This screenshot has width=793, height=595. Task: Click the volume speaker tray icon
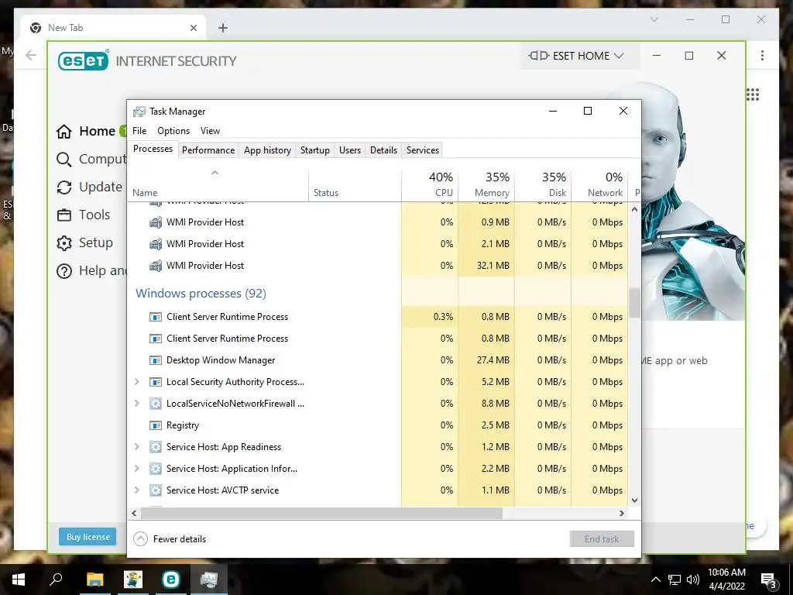tap(693, 580)
